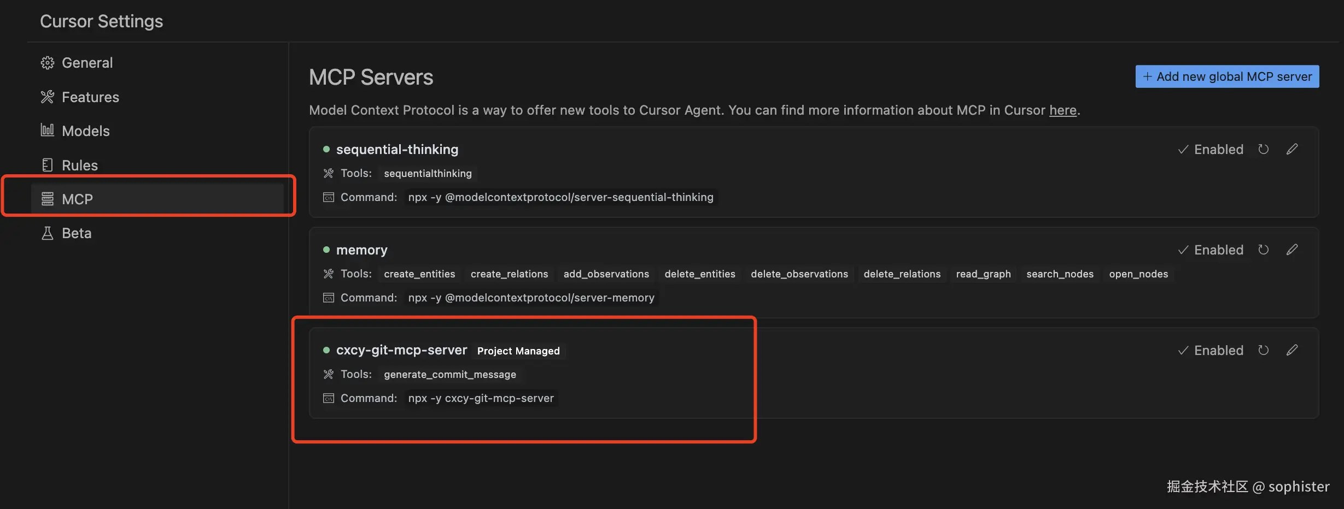Click the Tools icon in memory card

tap(328, 274)
